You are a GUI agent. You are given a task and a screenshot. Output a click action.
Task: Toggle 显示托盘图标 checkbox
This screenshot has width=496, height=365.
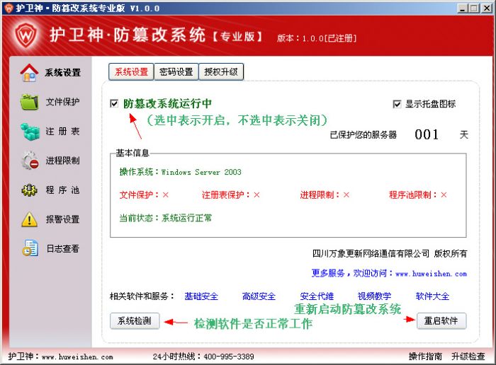(x=397, y=104)
